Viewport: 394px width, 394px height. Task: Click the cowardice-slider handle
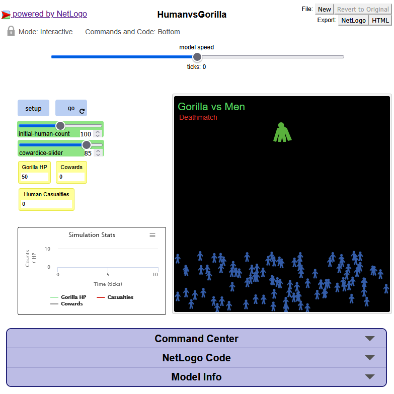point(87,145)
